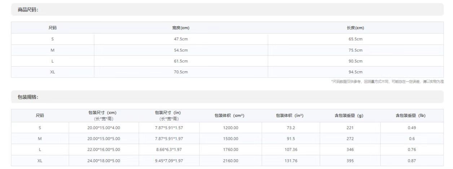453x169 pixels.
Task: Click size M in the product size table
Action: [x=52, y=50]
